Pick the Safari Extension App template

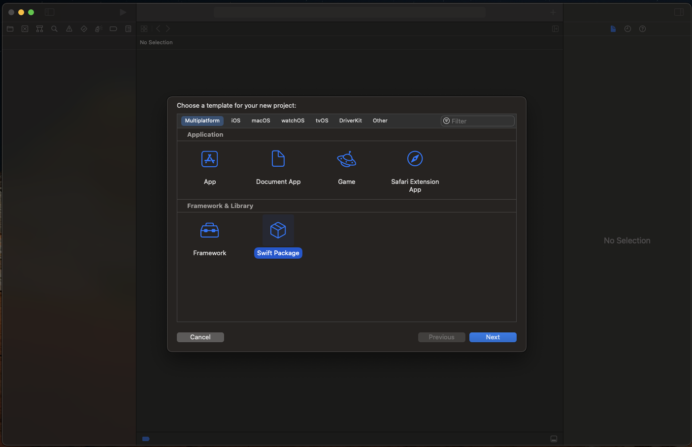tap(415, 172)
